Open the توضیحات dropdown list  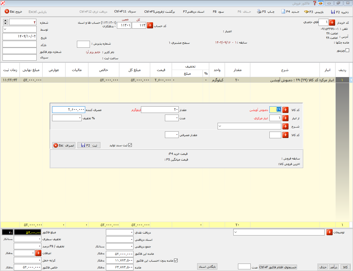click(x=236, y=232)
